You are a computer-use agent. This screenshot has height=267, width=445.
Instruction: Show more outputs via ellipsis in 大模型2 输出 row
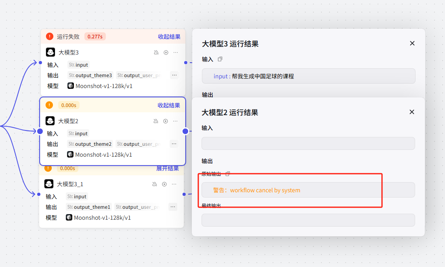click(x=174, y=144)
